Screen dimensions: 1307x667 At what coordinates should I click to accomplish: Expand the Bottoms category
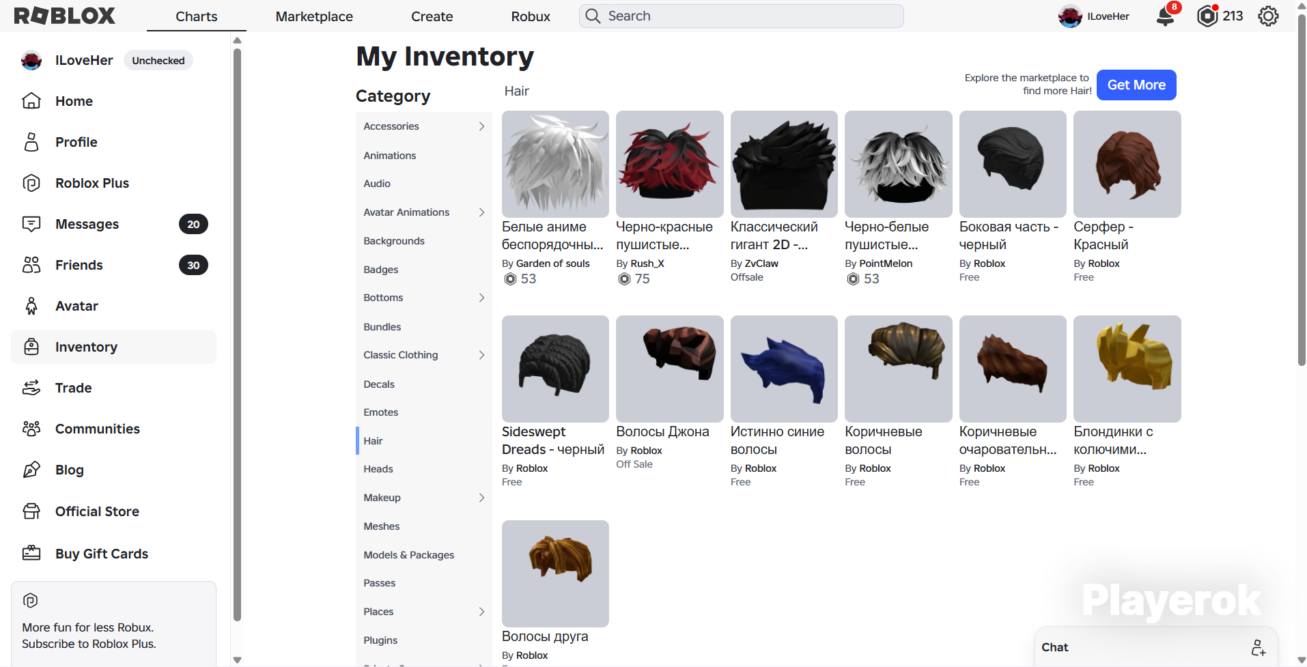(481, 298)
